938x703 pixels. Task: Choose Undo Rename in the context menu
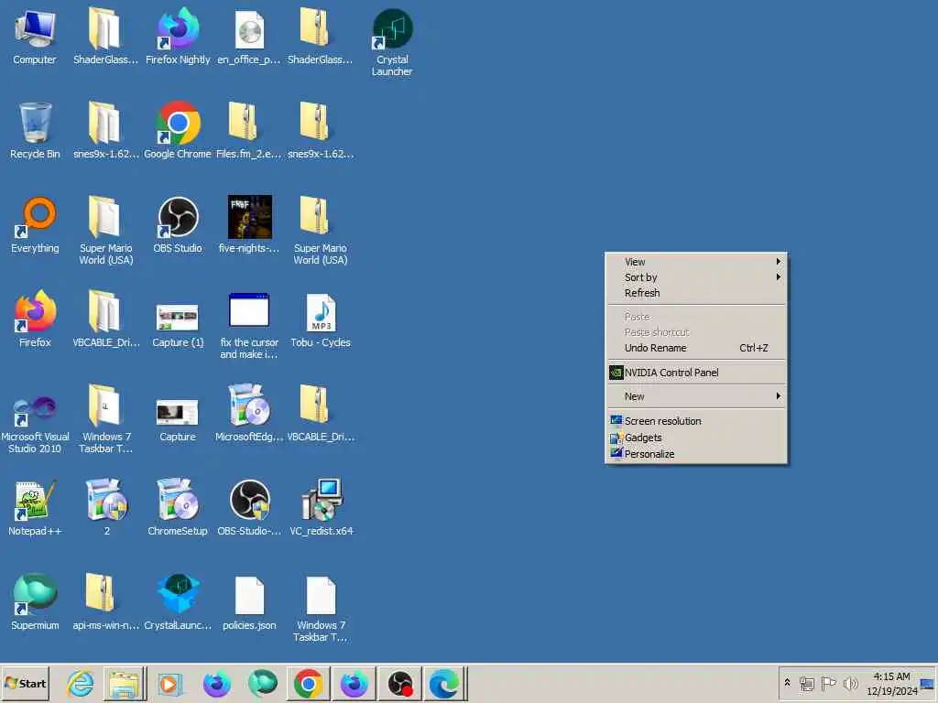[696, 348]
